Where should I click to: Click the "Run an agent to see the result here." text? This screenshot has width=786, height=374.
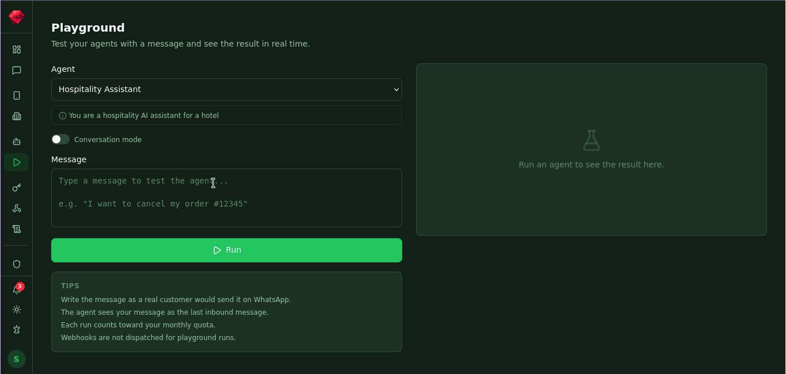point(592,165)
